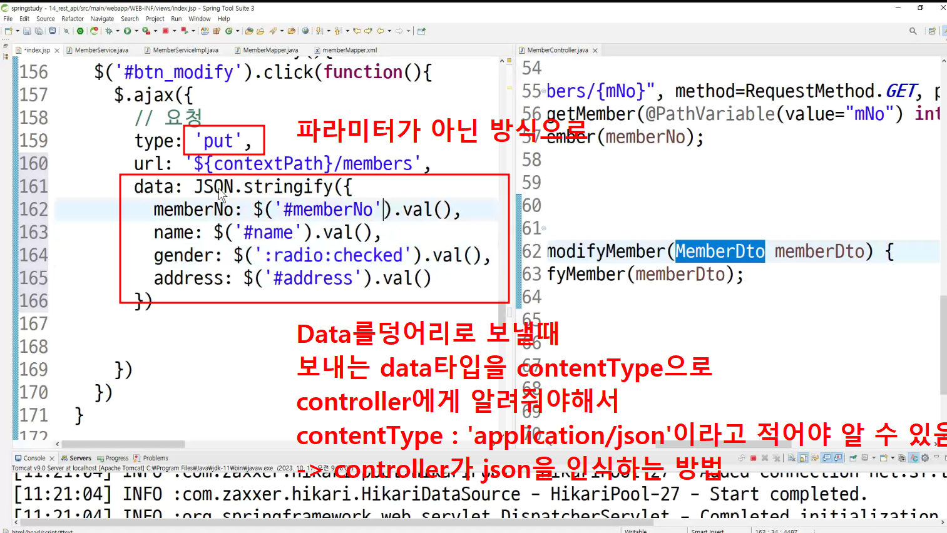
Task: Jump to Previous Annotation icon
Action: click(x=337, y=31)
